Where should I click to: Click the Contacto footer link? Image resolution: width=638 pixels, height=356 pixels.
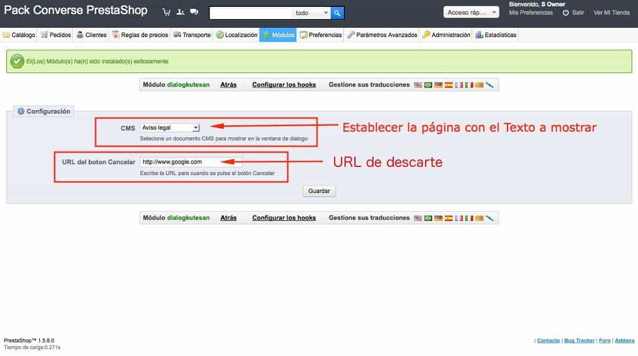pos(548,340)
